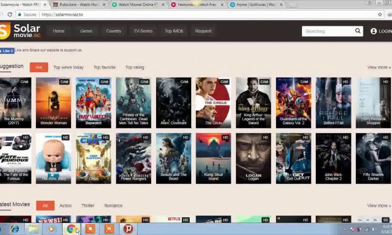Click the Solarmovie logo
The width and height of the screenshot is (392, 235).
coord(21,31)
